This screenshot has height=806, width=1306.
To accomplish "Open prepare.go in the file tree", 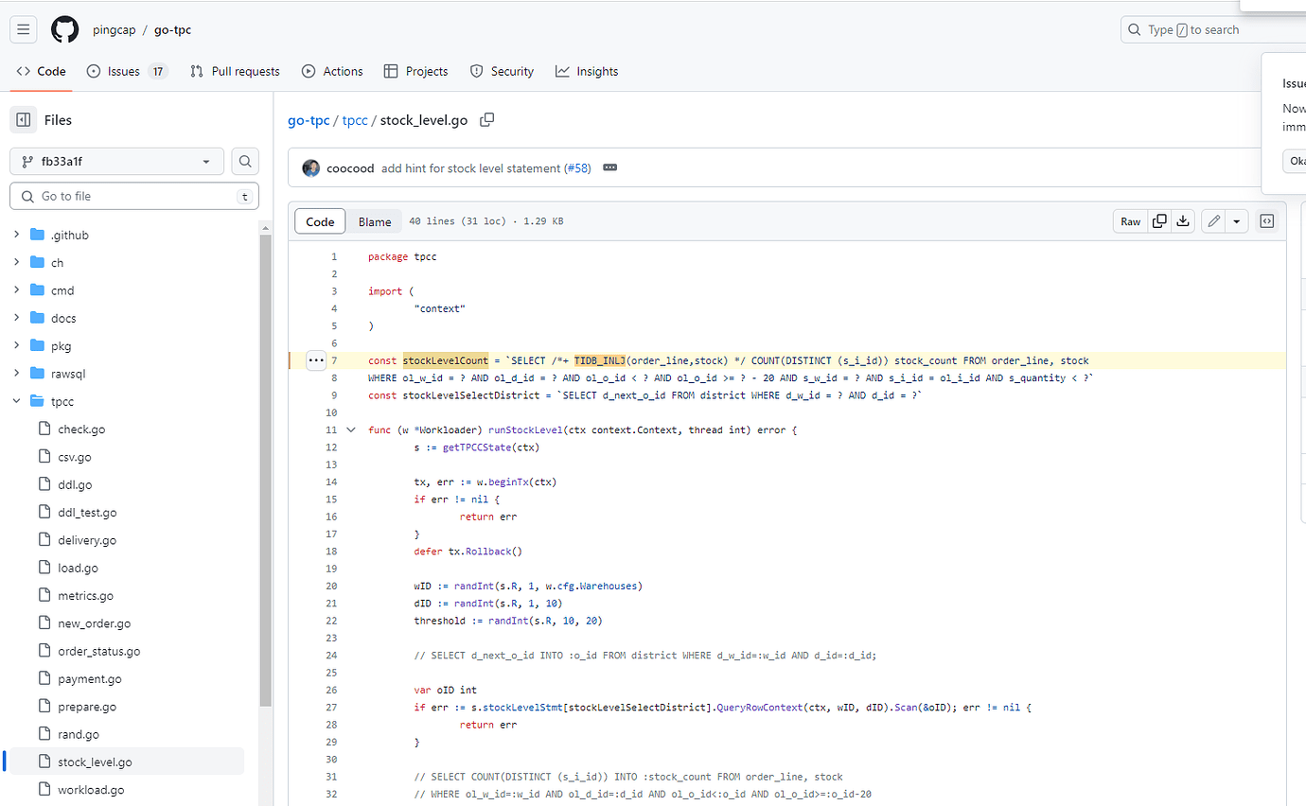I will (x=87, y=707).
